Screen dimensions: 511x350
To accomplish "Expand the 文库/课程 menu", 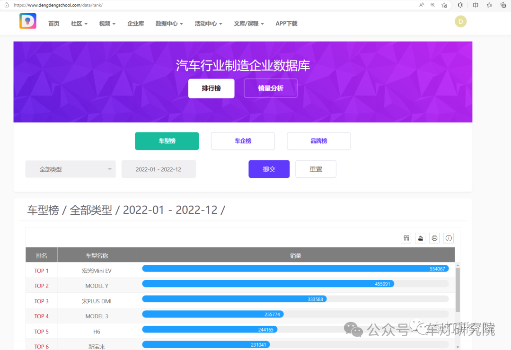I will pyautogui.click(x=249, y=24).
